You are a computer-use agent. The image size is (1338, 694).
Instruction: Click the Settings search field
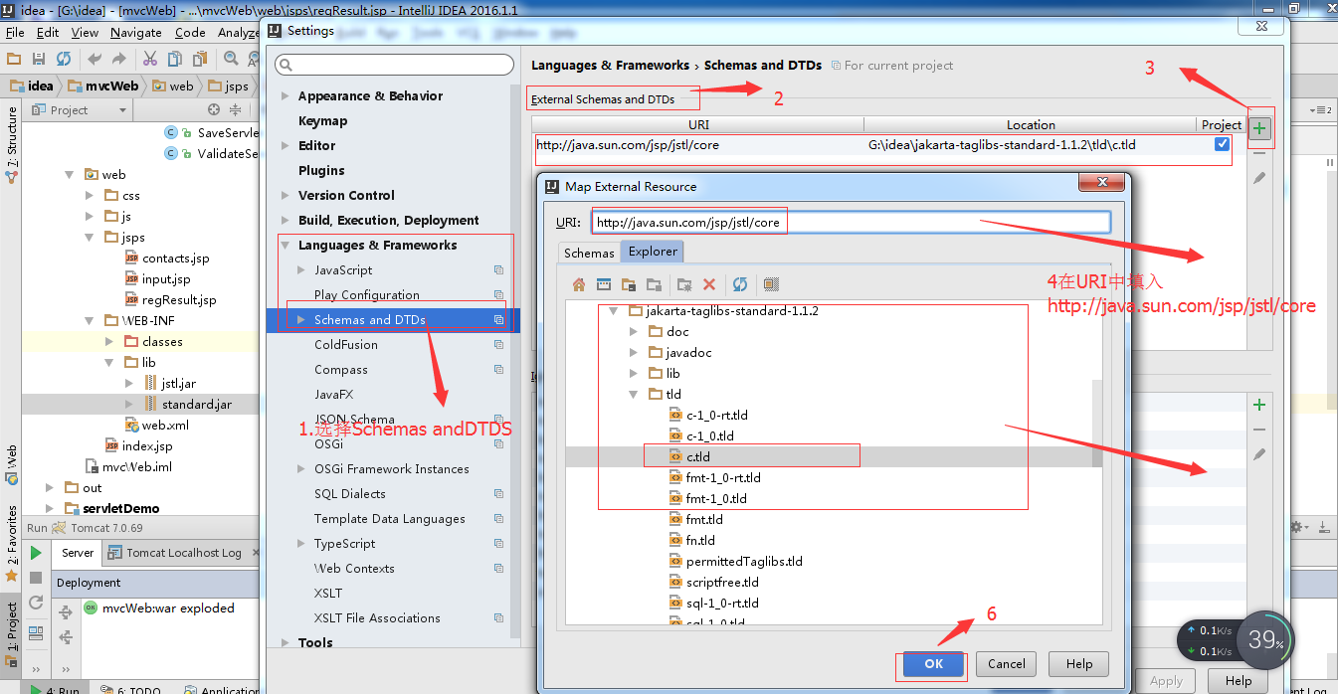395,65
